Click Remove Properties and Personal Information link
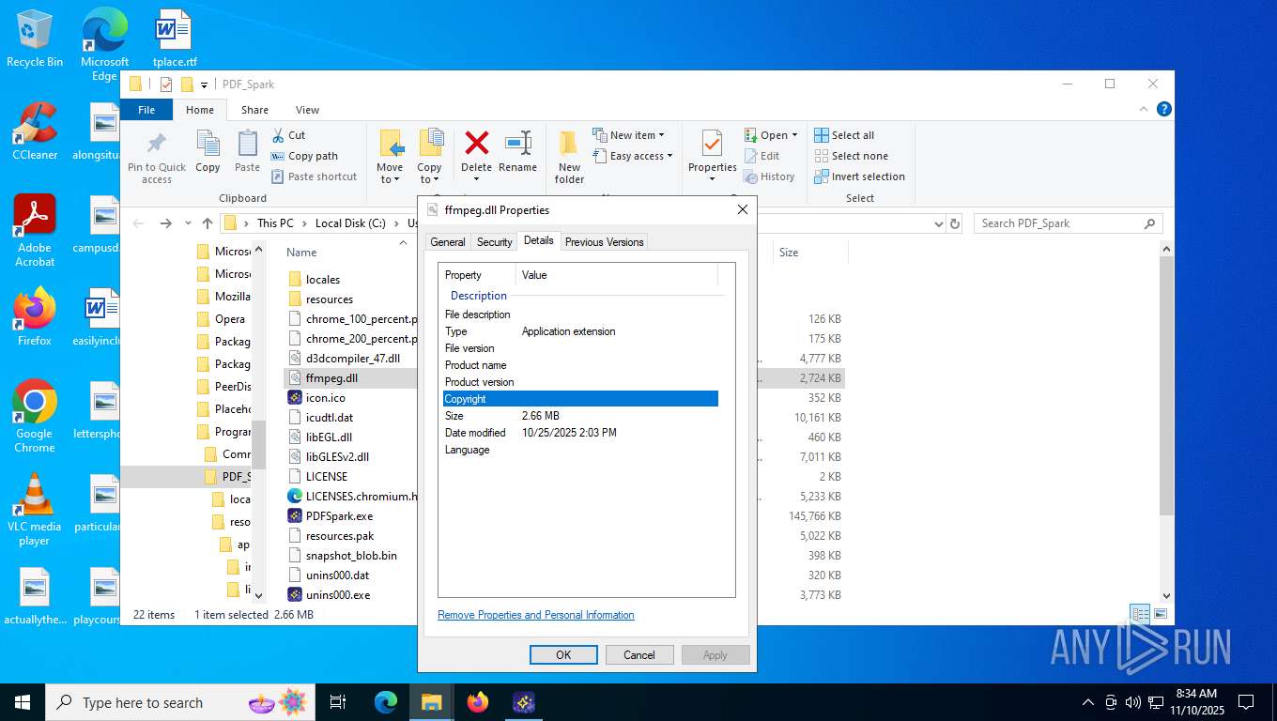 coord(536,615)
